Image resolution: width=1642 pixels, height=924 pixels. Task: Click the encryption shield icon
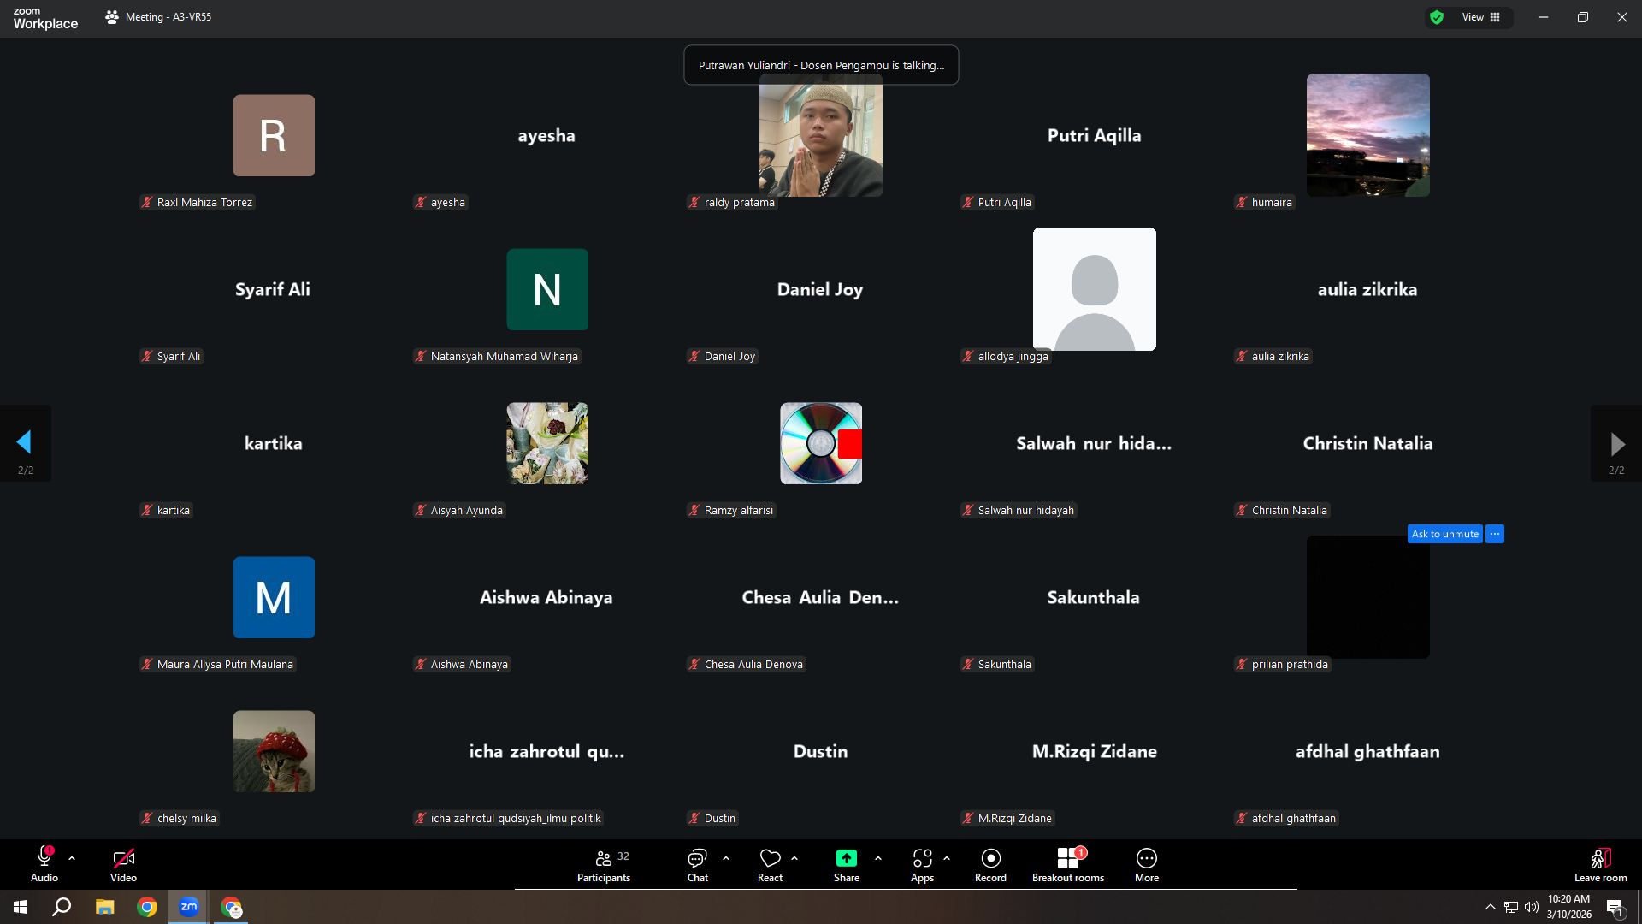pos(1437,17)
